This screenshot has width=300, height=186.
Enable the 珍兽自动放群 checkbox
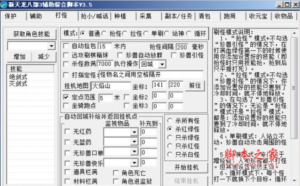pos(120,55)
